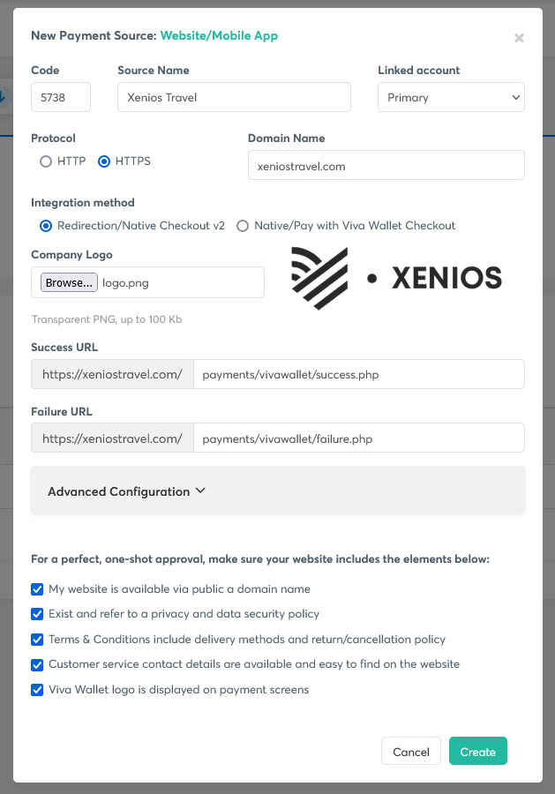Toggle Viva Wallet logo displayed checkbox

37,690
